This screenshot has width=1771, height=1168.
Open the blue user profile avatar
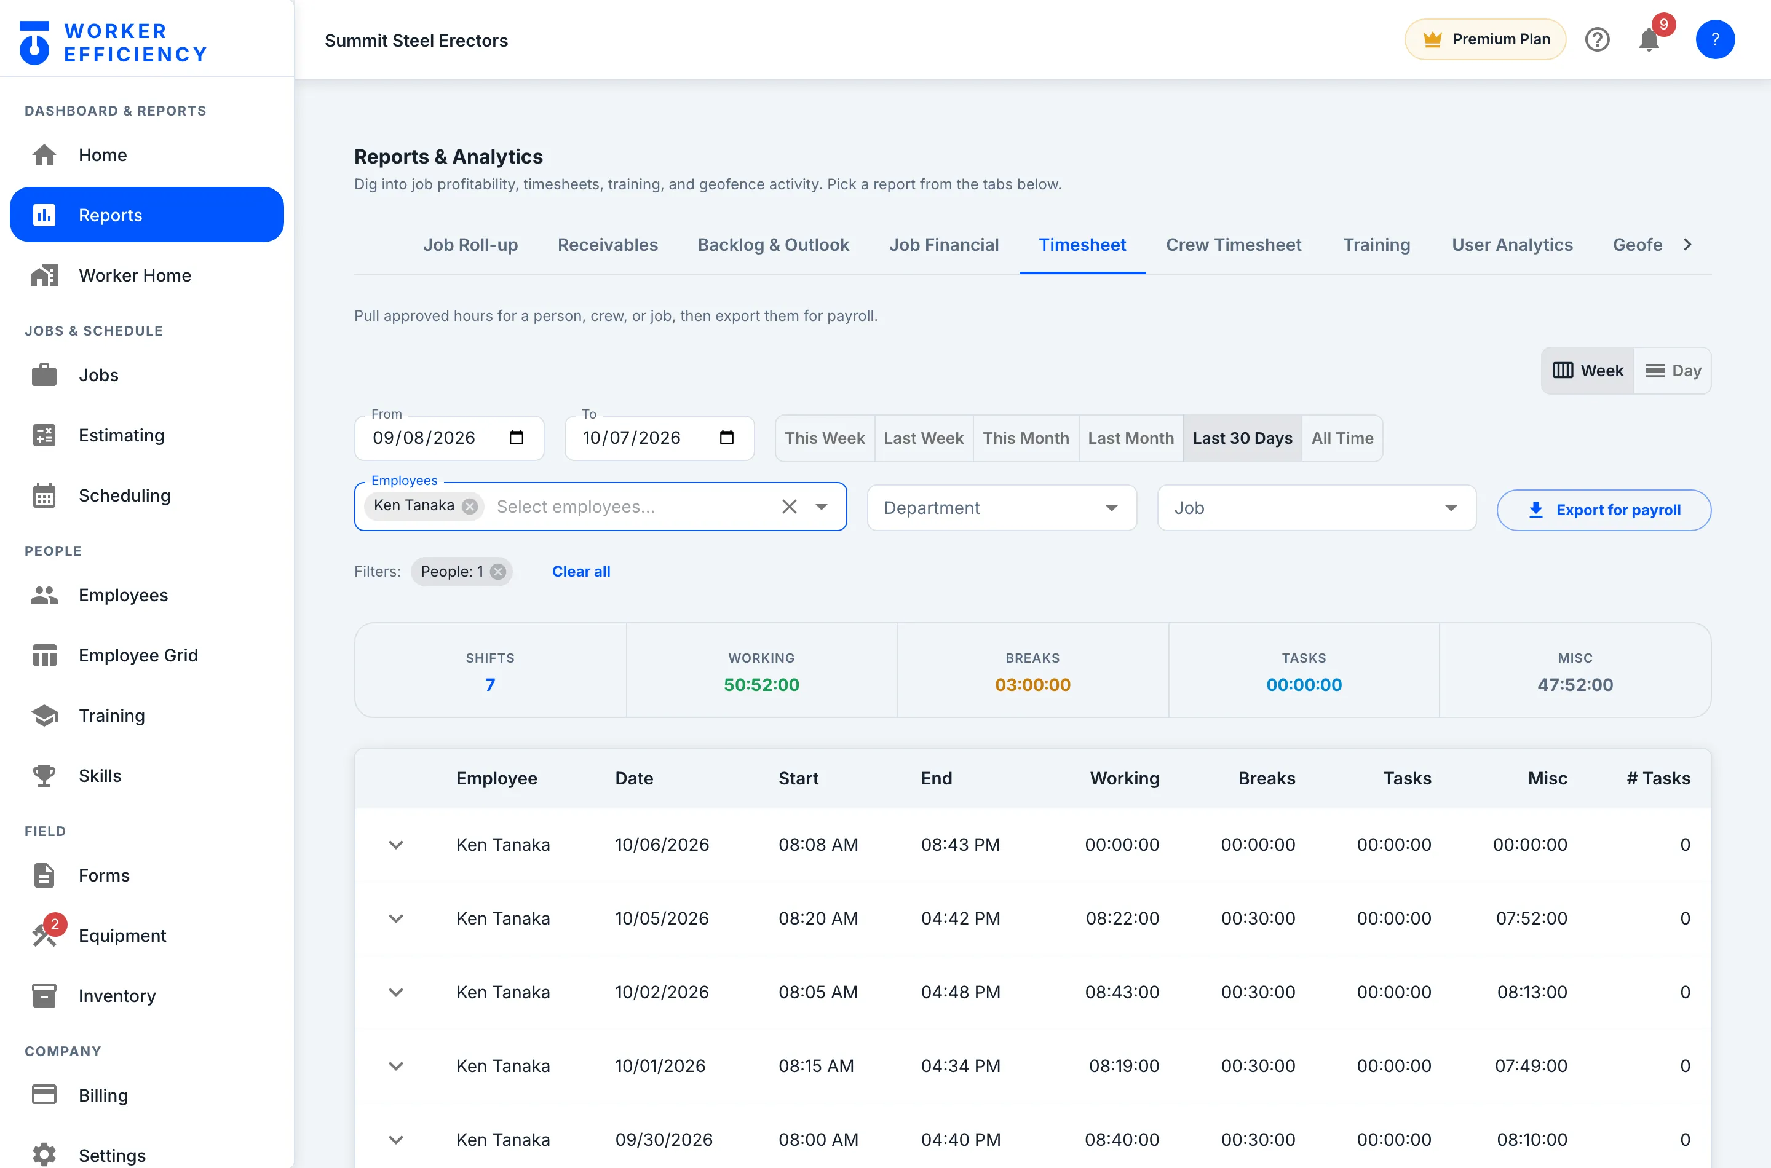point(1714,39)
